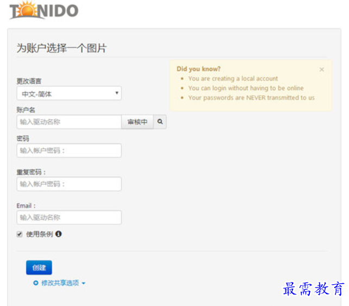Focus the Email input field
Viewport: 349px width, 306px height.
tap(69, 217)
